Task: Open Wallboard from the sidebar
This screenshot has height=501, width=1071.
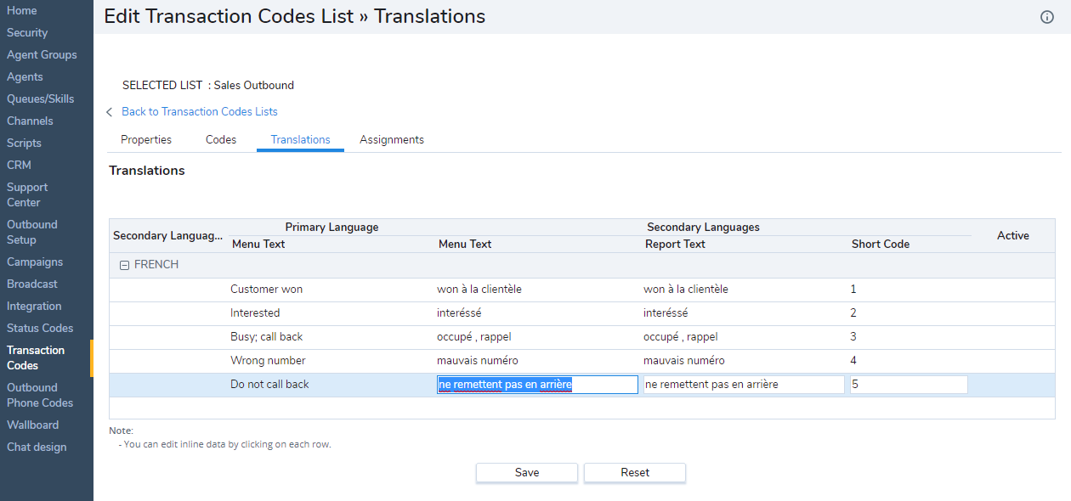Action: click(33, 425)
